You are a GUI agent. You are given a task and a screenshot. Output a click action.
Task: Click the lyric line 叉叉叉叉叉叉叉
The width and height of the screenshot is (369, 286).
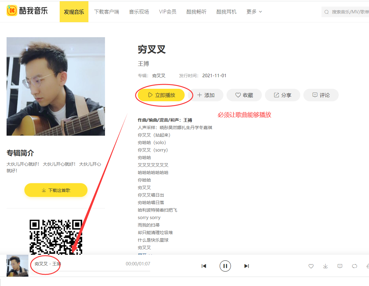(x=153, y=165)
